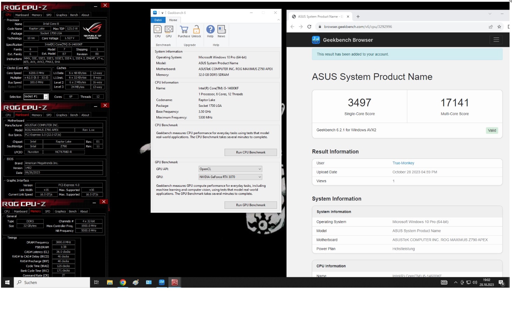
Task: Click the 6200.0 MHz Core Speed value
Action: click(x=36, y=73)
